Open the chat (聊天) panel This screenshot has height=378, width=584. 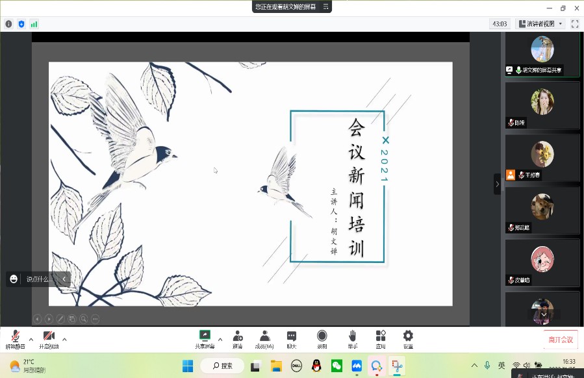point(292,338)
